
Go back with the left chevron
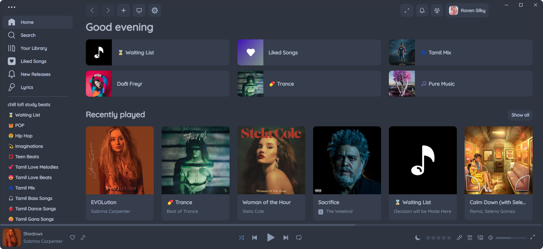(x=92, y=10)
